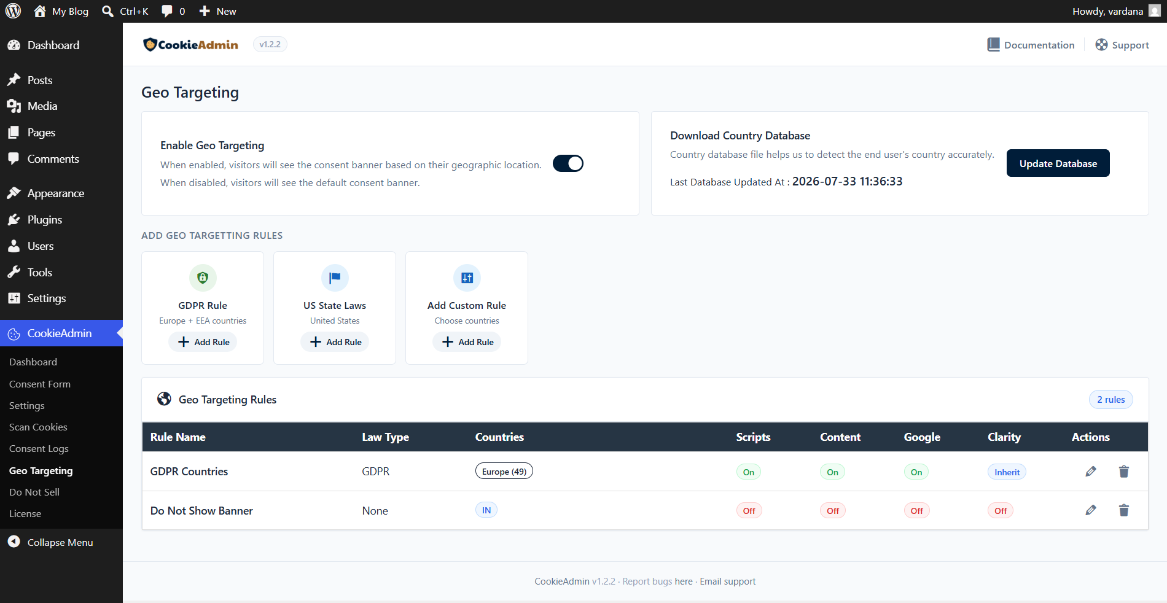Open the Support link
This screenshot has height=603, width=1167.
tap(1130, 45)
